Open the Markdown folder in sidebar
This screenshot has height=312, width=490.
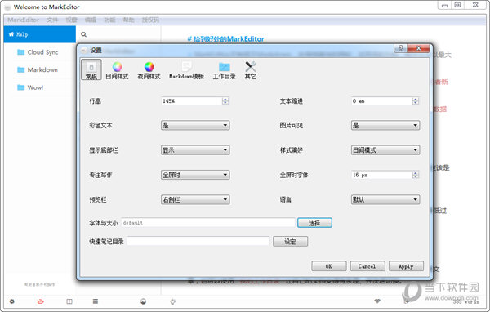(38, 69)
